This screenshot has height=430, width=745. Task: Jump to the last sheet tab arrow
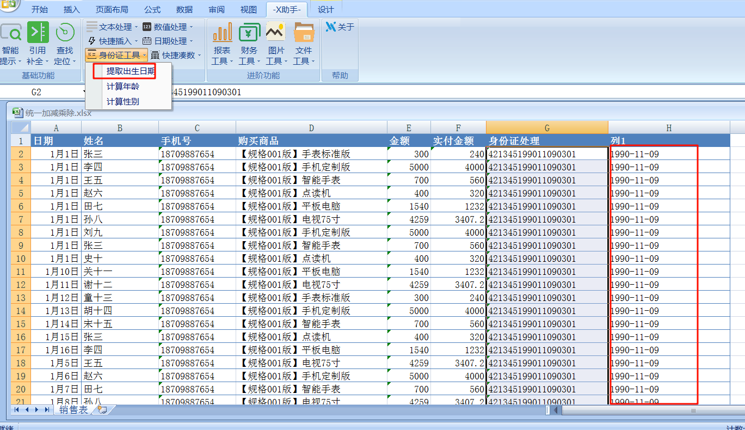(47, 410)
